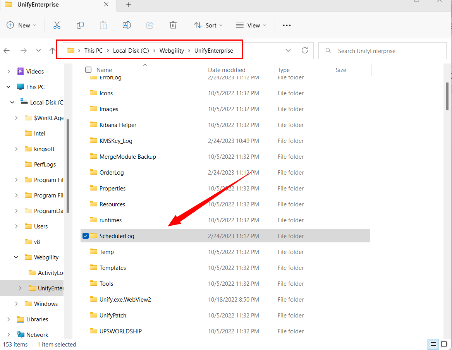Close the UnifyEnterprise tab
The image size is (452, 350).
click(106, 4)
